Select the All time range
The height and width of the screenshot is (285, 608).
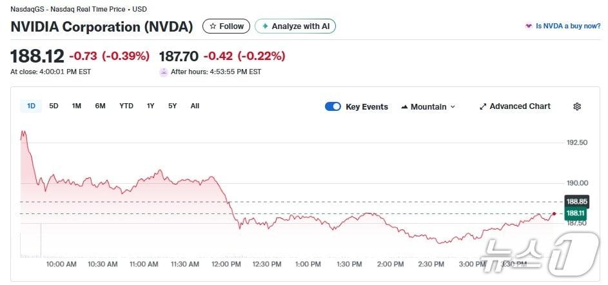point(195,106)
